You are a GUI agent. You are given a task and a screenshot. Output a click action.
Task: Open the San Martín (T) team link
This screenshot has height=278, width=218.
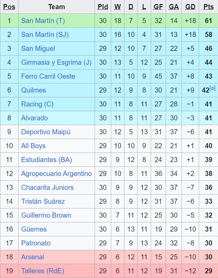coord(43,21)
